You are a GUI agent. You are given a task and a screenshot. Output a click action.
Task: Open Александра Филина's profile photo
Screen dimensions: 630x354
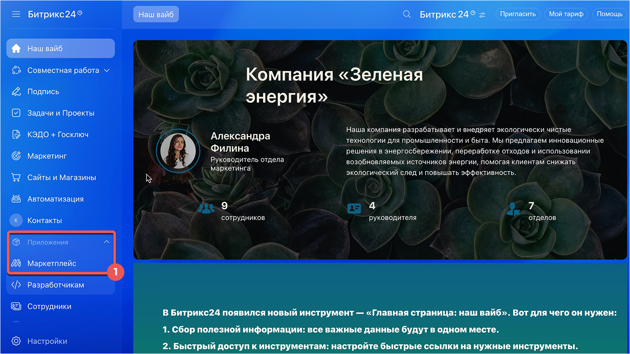[x=178, y=150]
